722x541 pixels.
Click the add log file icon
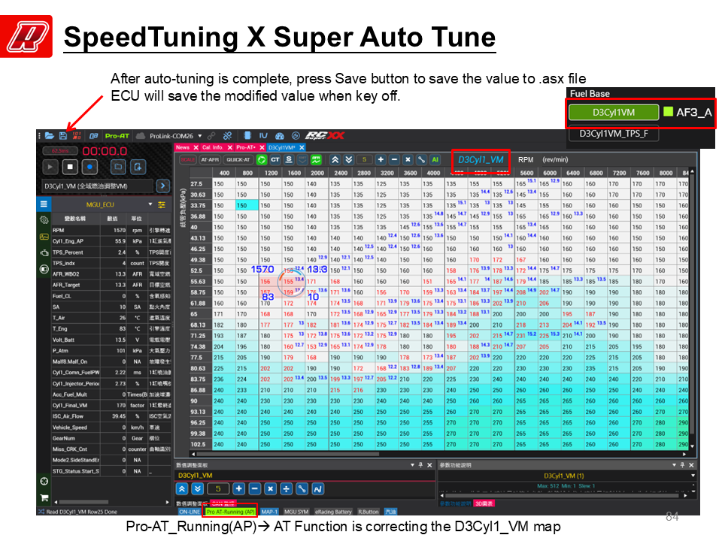[138, 167]
